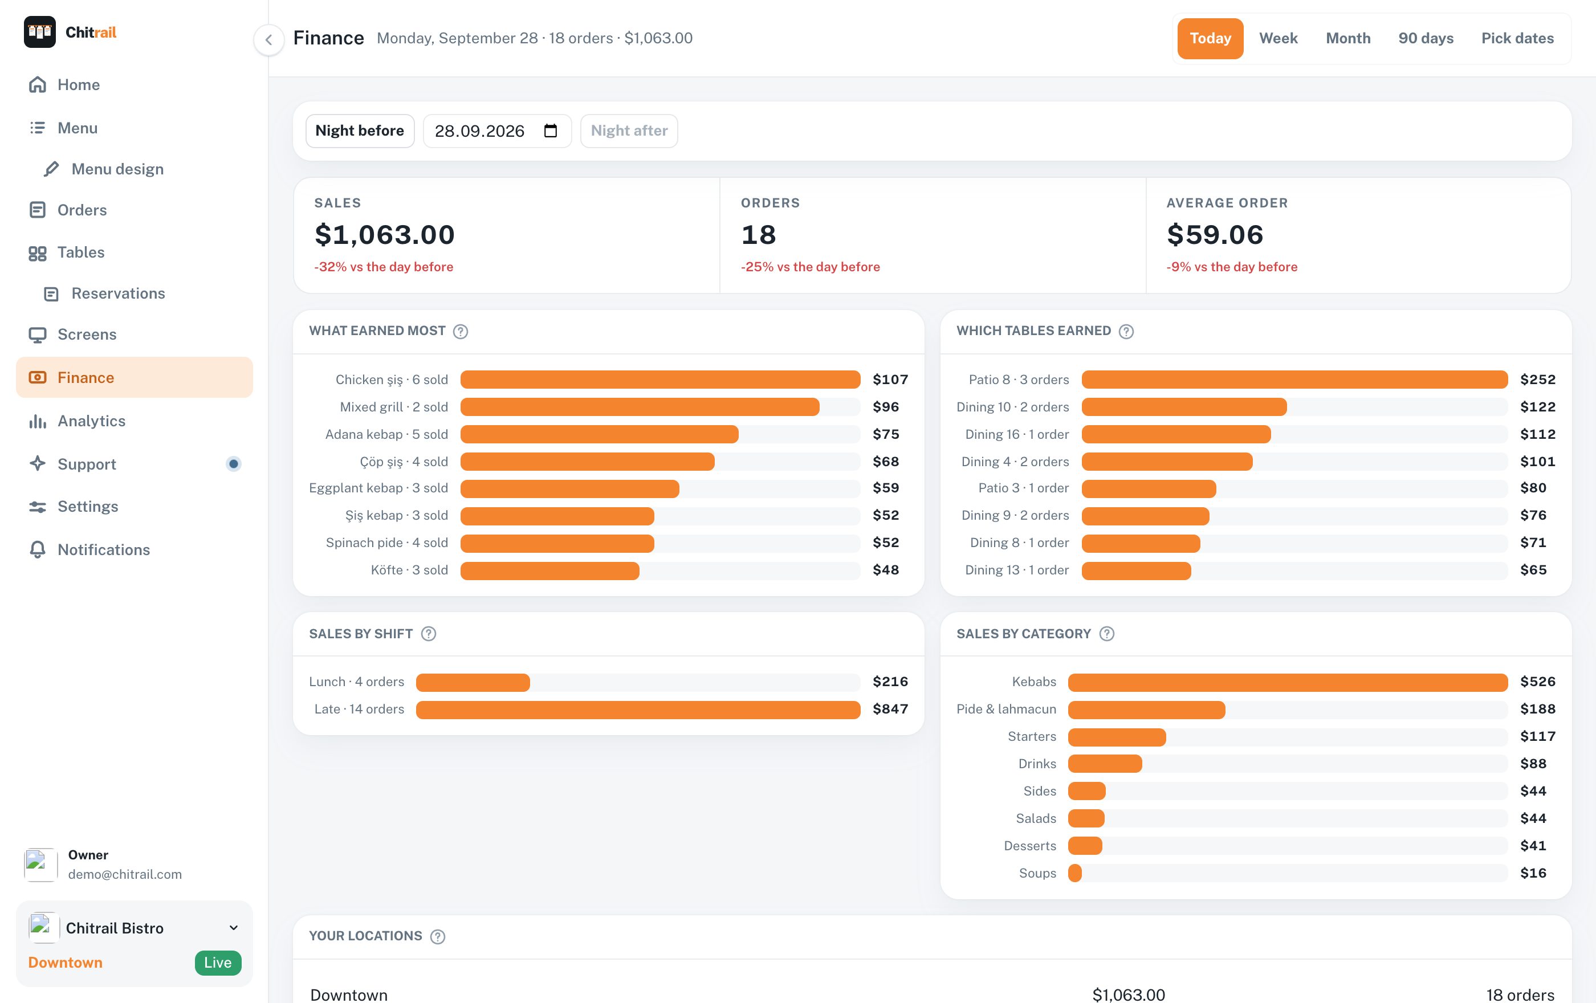Click the Notifications bell icon
This screenshot has width=1596, height=1003.
coord(38,550)
